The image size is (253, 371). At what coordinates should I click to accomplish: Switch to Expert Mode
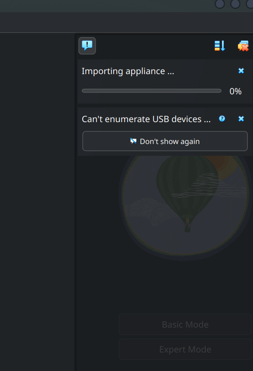(x=185, y=350)
